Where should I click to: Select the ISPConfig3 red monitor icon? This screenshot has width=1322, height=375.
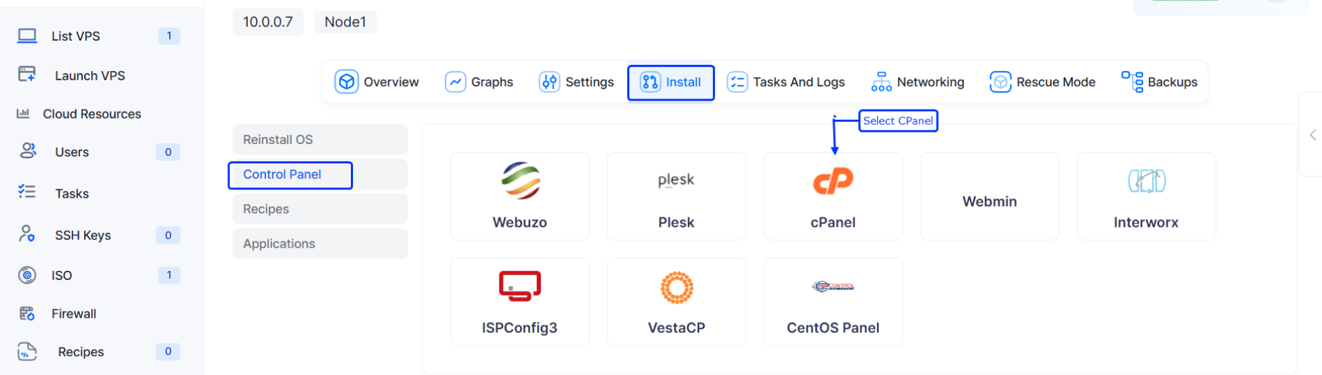520,286
